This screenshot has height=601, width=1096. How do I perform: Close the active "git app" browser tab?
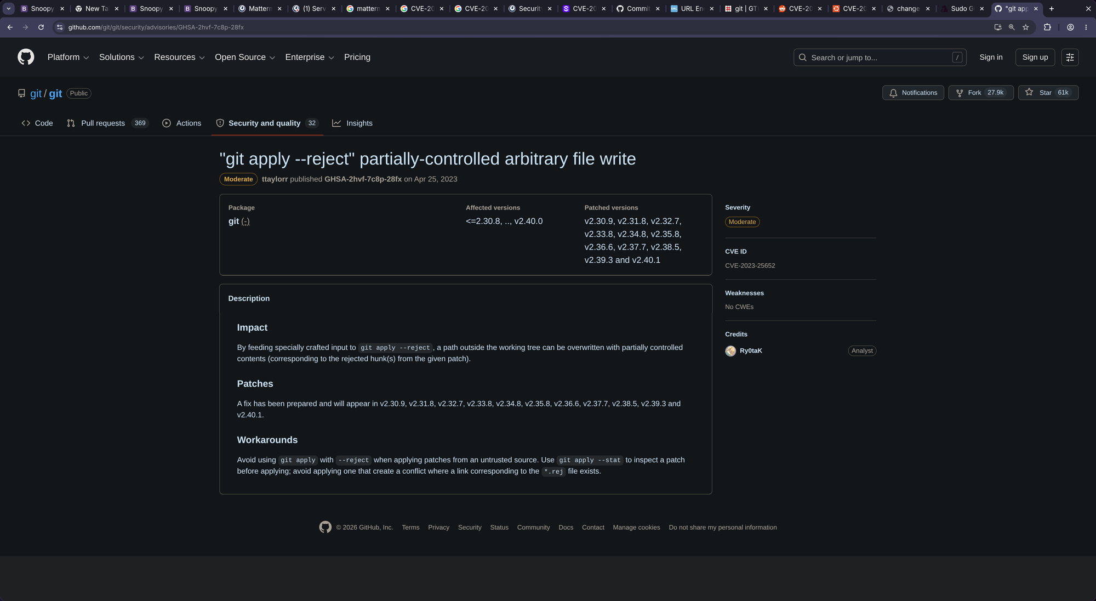coord(1036,9)
